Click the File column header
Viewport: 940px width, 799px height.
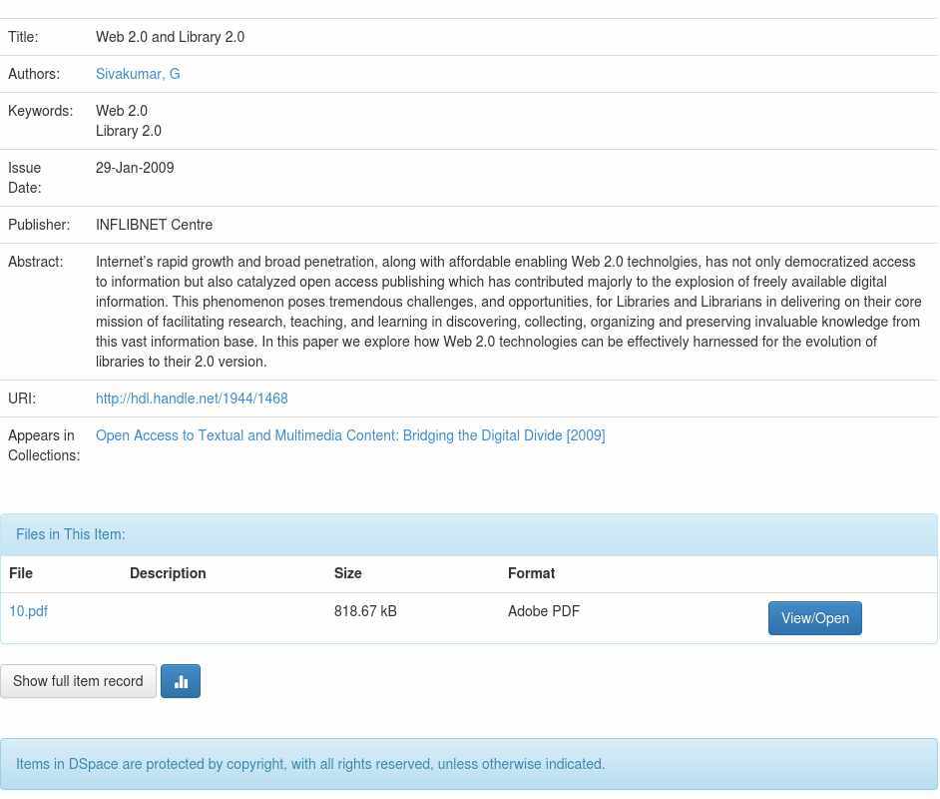point(21,573)
